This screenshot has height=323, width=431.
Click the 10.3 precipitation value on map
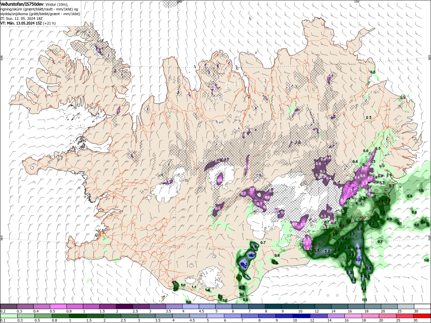point(244,265)
